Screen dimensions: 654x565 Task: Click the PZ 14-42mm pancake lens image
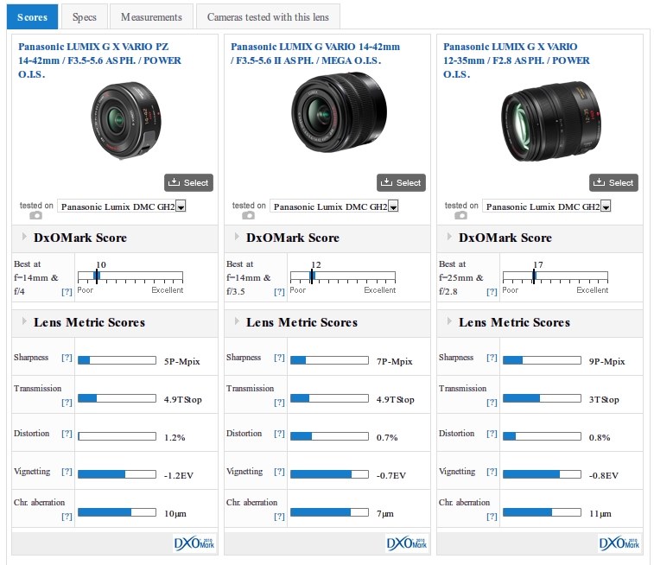126,120
